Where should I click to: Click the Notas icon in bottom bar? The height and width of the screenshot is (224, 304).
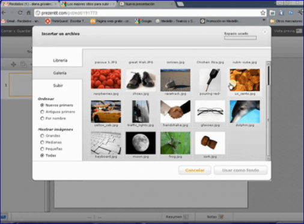221,217
